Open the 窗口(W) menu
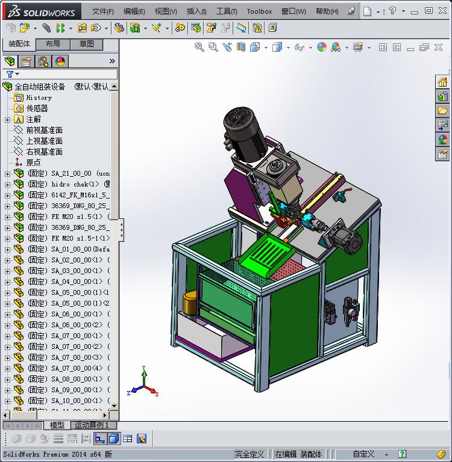This screenshot has width=452, height=462. point(293,11)
